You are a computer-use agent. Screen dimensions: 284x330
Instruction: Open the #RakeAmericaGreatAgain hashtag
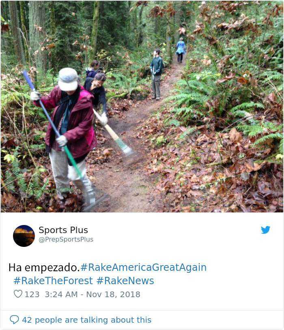coord(144,267)
